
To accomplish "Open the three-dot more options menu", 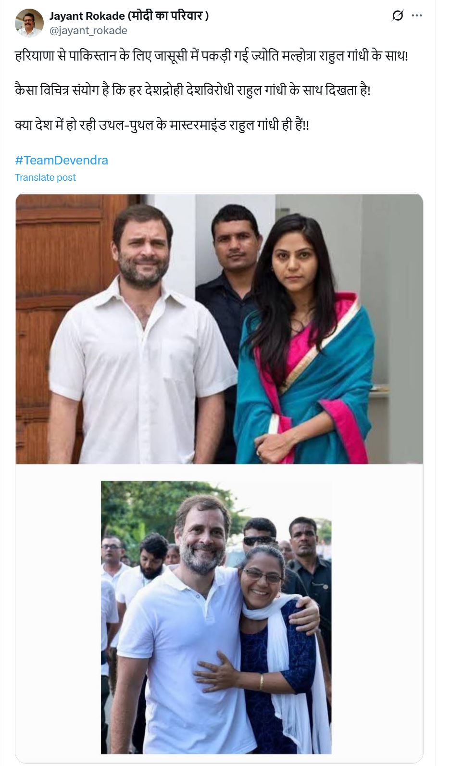I will [x=417, y=16].
